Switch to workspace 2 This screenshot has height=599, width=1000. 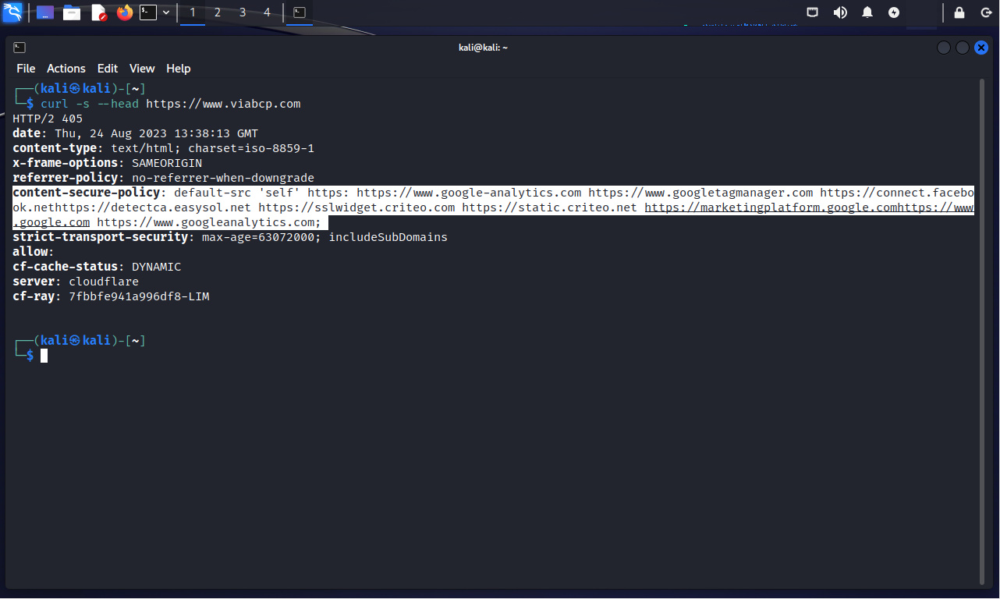pyautogui.click(x=218, y=12)
